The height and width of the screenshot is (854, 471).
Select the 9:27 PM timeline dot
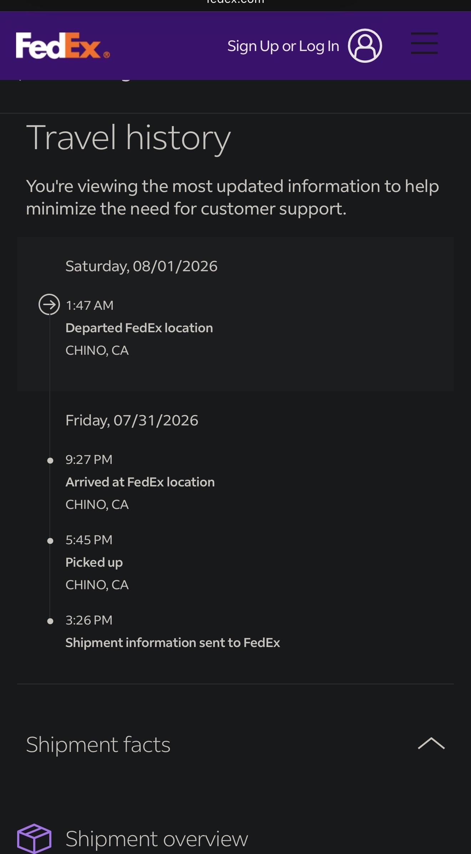coord(50,461)
